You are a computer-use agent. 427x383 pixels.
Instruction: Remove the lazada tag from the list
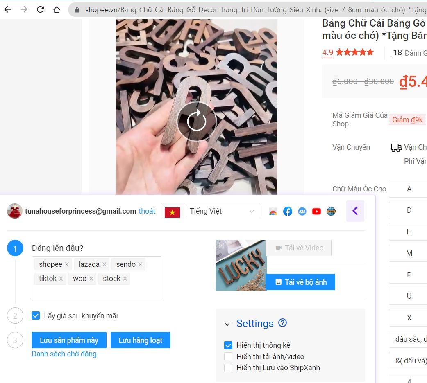[104, 265]
